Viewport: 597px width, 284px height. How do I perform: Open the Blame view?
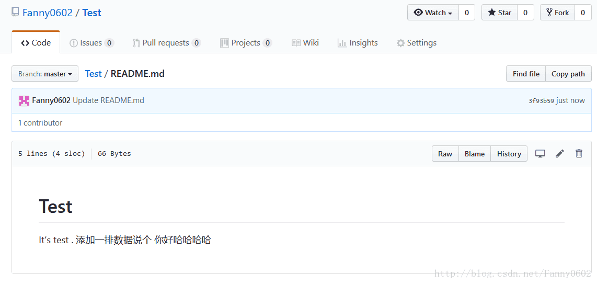(x=474, y=154)
